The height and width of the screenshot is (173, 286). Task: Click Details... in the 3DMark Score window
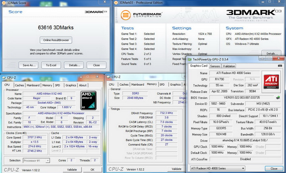click(74, 65)
